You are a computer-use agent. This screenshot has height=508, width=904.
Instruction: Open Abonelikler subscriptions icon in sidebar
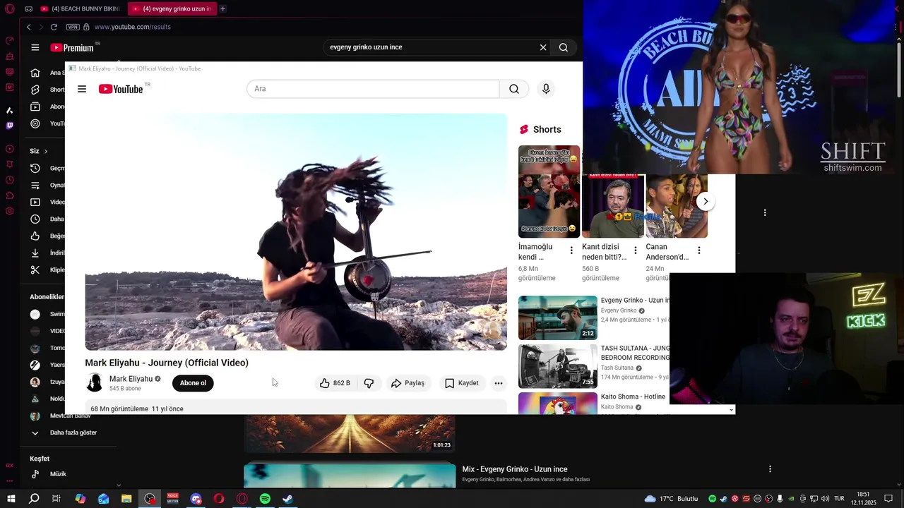click(x=35, y=107)
